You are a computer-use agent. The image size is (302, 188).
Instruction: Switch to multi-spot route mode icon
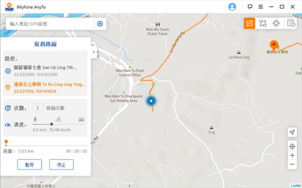point(263,23)
